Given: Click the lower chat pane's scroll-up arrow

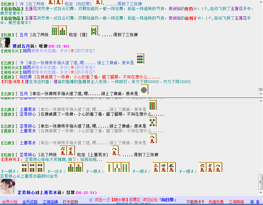Looking at the screenshot, I should tap(261, 101).
